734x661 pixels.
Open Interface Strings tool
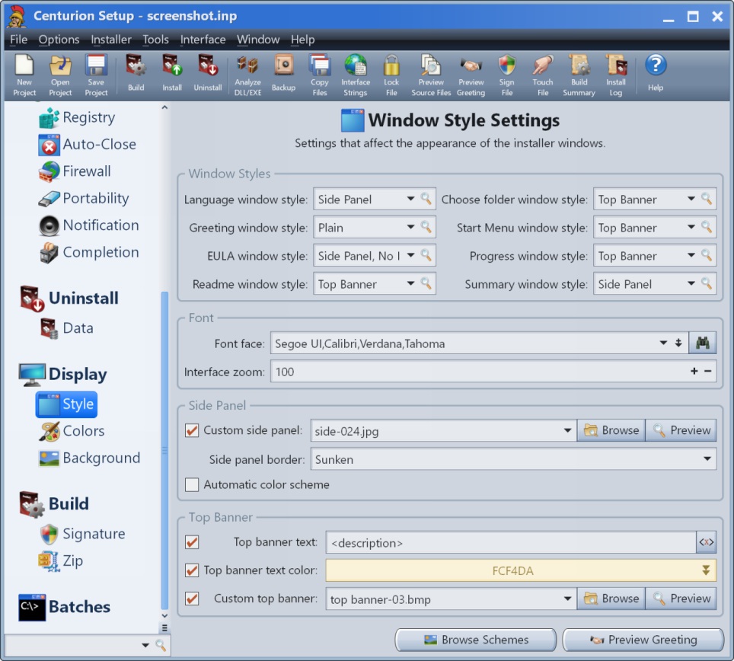pos(356,75)
